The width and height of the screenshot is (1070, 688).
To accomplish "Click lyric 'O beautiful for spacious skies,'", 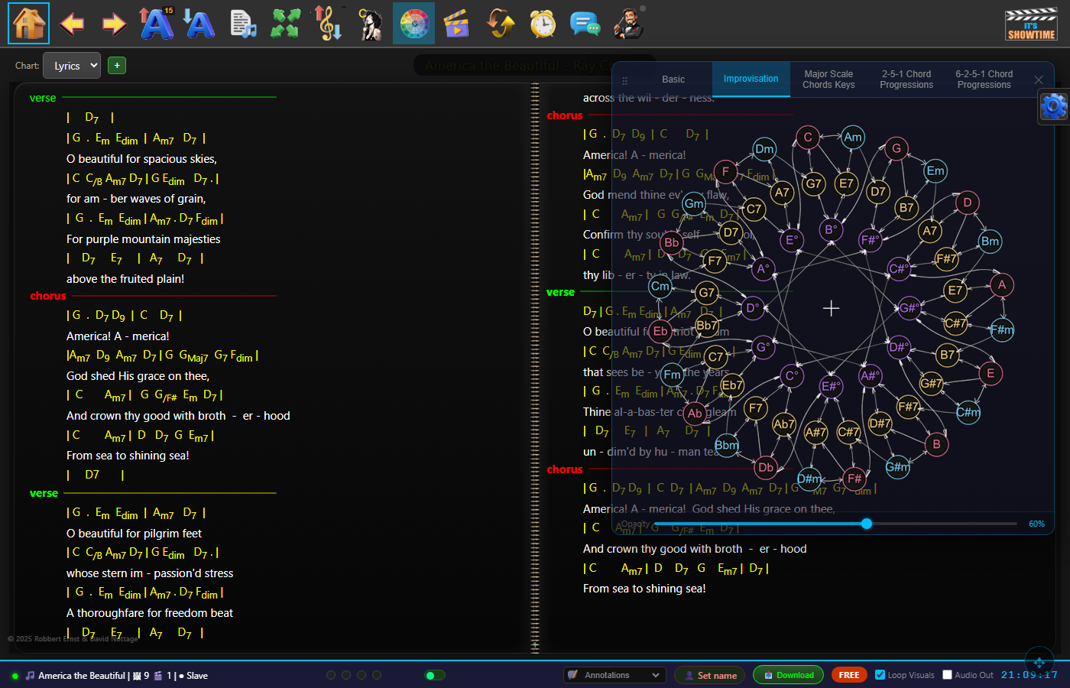I will coord(141,159).
